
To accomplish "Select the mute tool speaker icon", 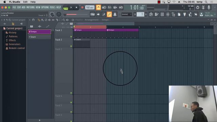I will [50, 20].
